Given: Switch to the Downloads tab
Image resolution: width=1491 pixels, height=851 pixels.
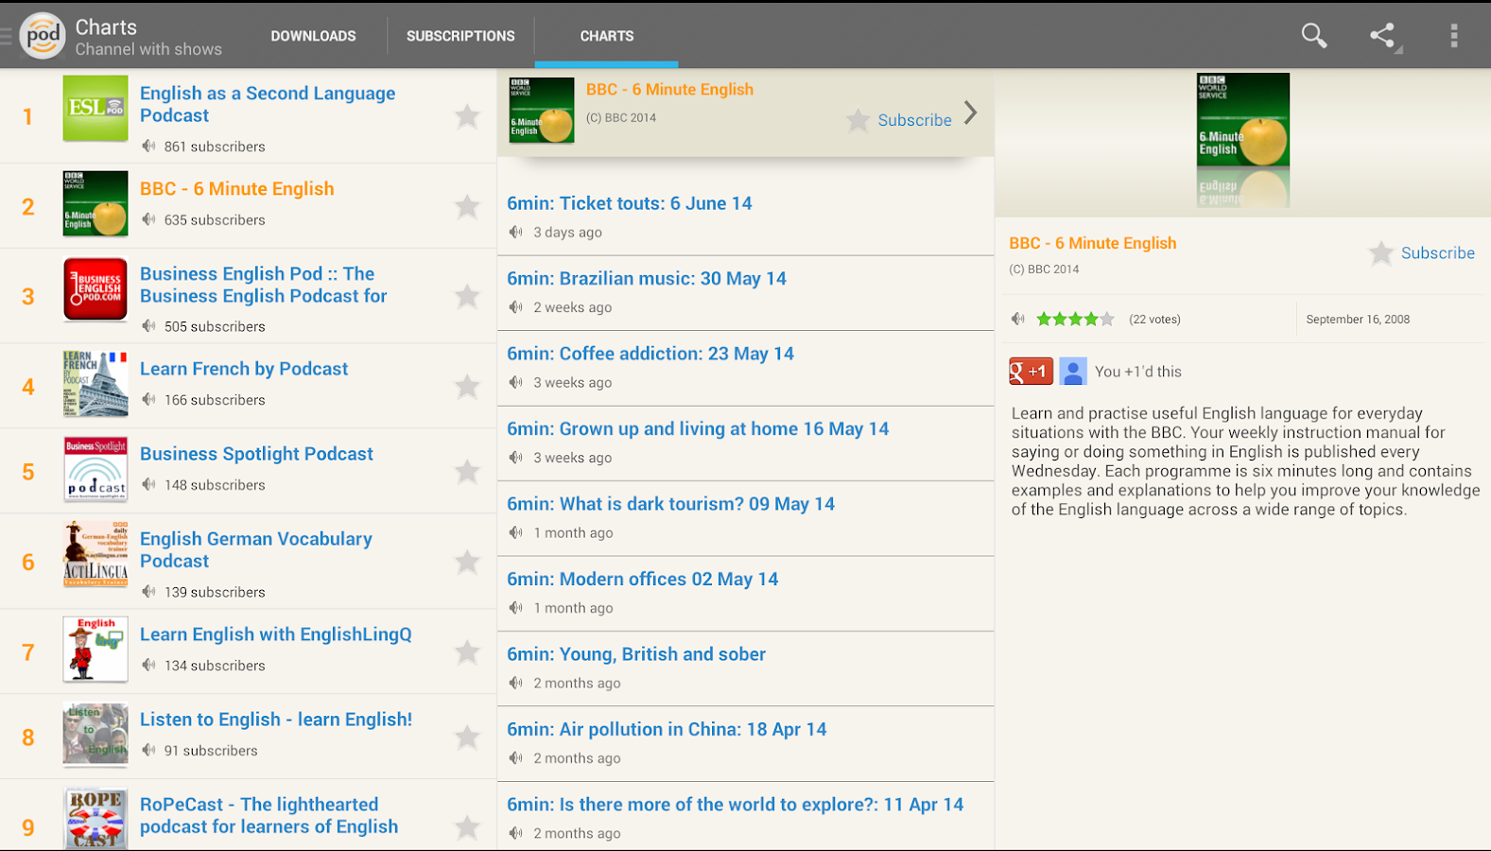Looking at the screenshot, I should click(x=313, y=36).
